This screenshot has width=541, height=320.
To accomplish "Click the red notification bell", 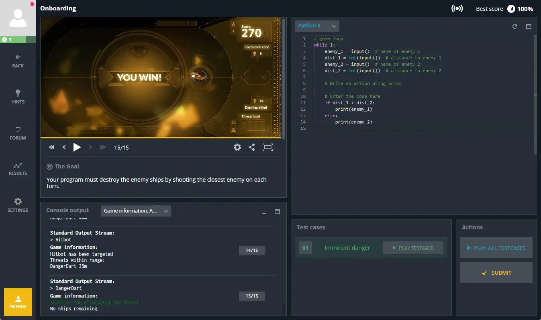I will pyautogui.click(x=32, y=4).
